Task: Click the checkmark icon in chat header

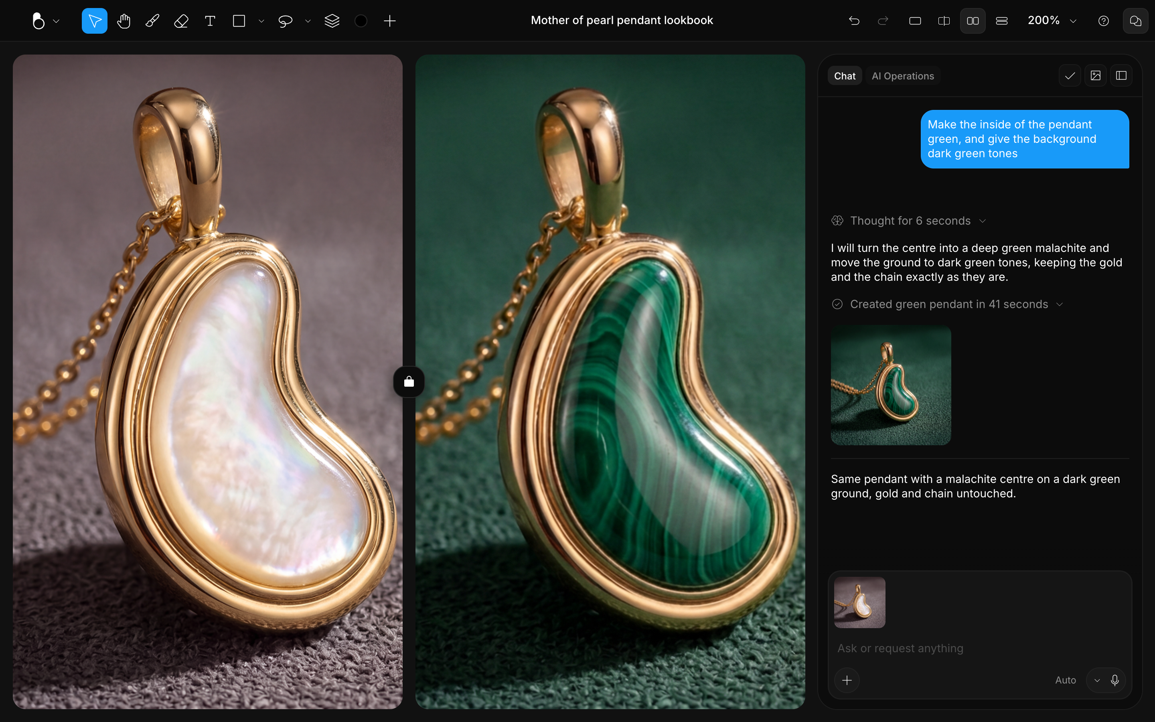Action: coord(1070,76)
